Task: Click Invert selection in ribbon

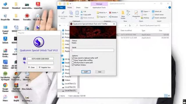Action: coord(159,18)
